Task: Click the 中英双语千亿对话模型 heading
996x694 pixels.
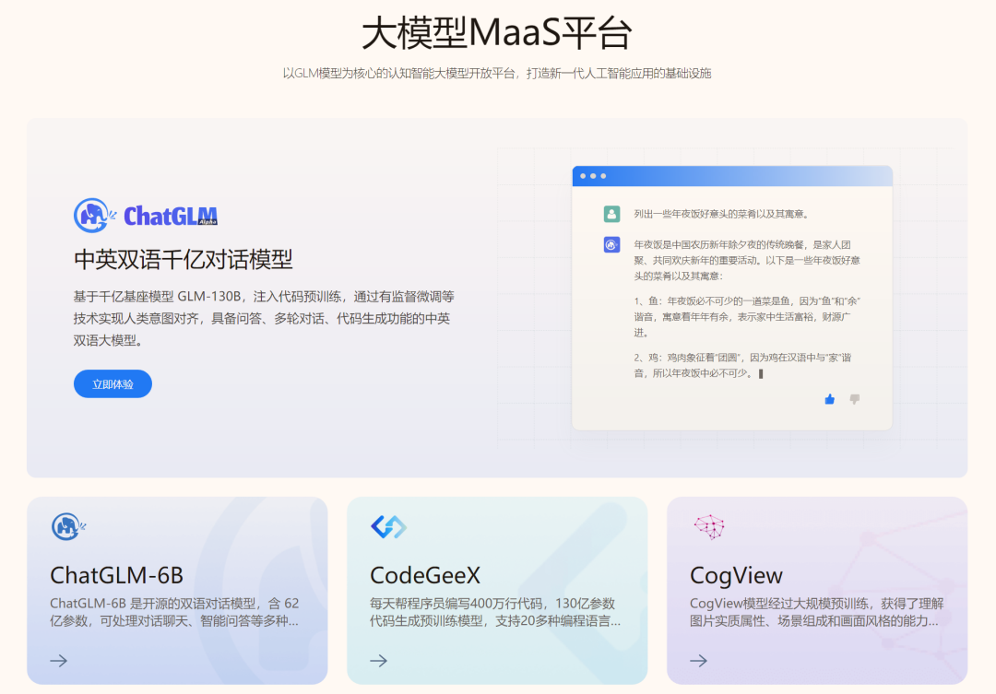Action: (x=183, y=260)
